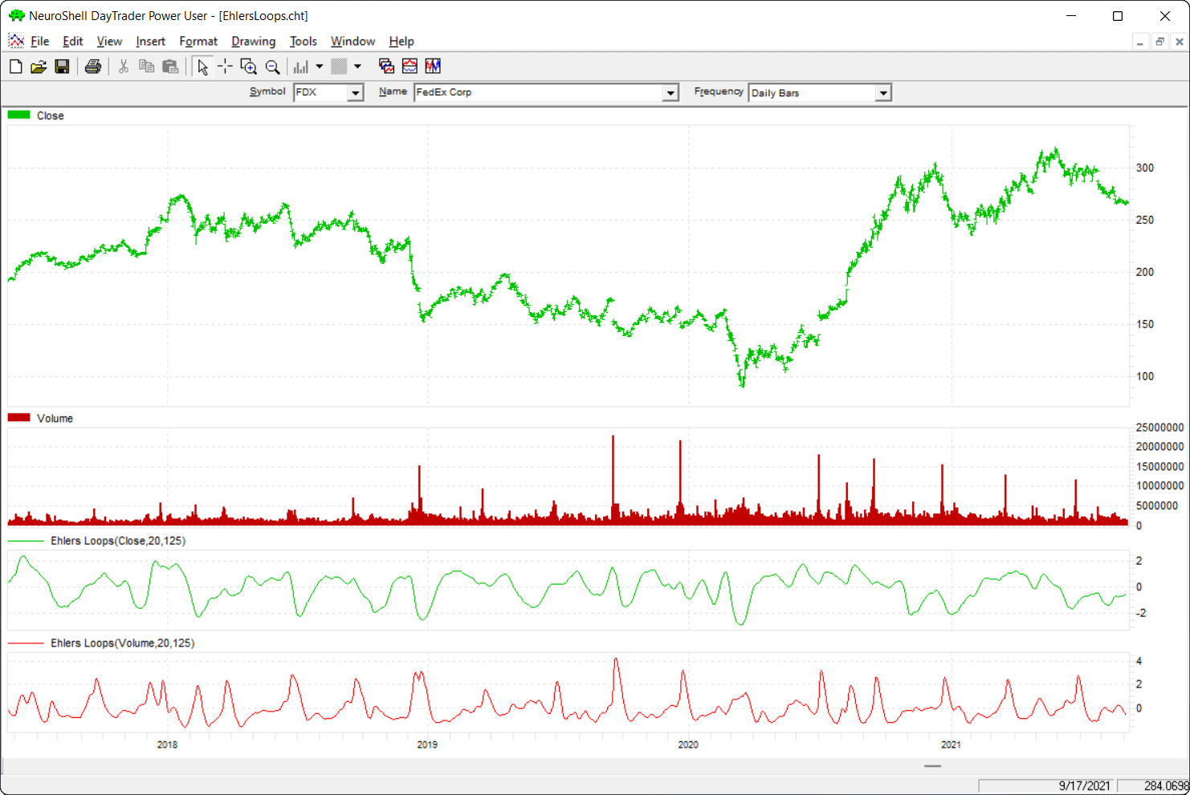
Task: Click Ehlers Loops(Close,20,125) label
Action: [x=118, y=541]
